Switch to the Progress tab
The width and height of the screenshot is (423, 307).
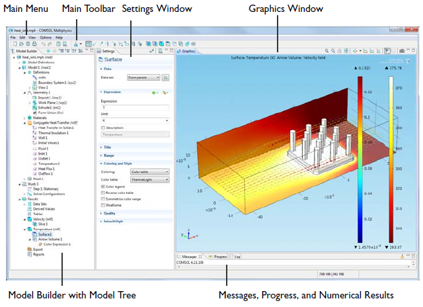218,257
